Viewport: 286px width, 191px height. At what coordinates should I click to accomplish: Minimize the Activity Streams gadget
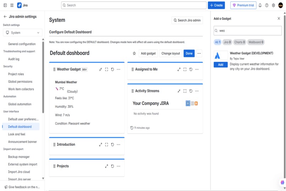179,91
